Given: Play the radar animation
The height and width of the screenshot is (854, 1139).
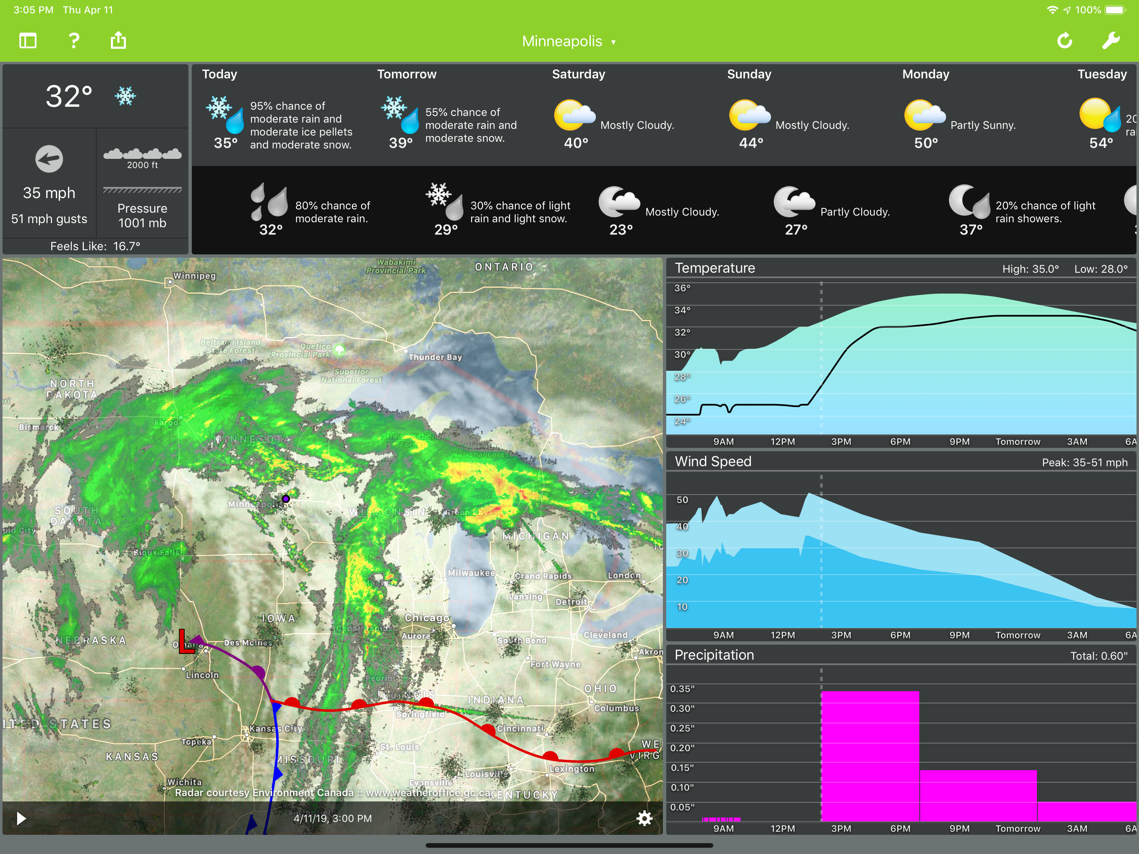Looking at the screenshot, I should (21, 819).
